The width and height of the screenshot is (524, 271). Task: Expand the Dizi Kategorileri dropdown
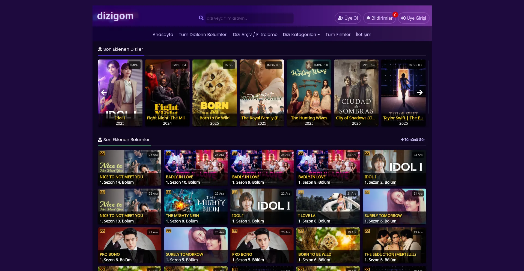click(x=301, y=35)
